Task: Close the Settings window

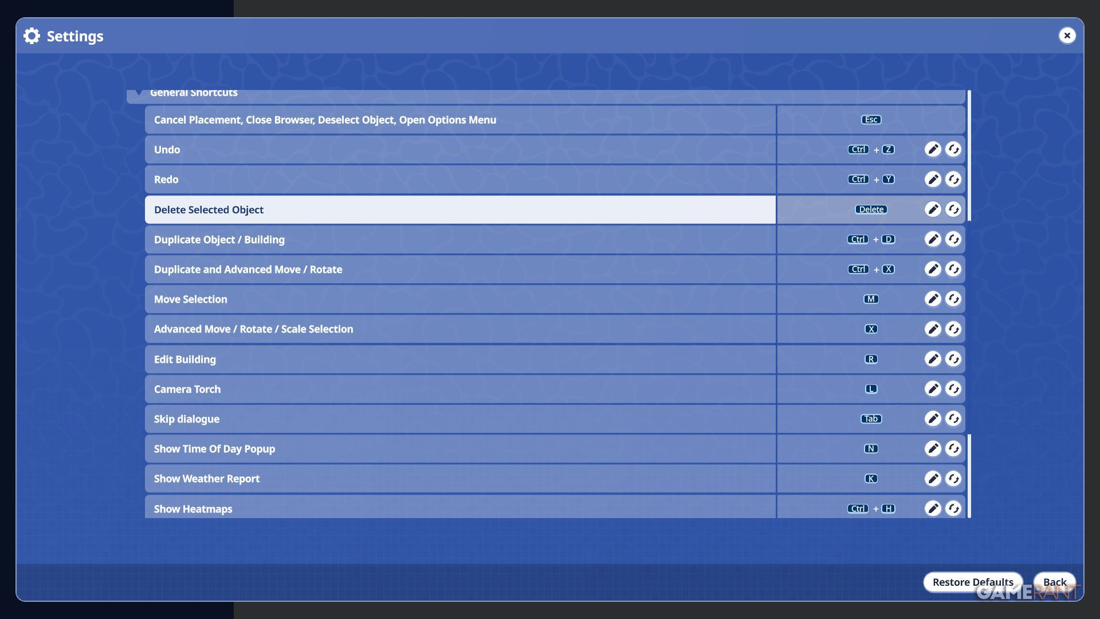Action: pyautogui.click(x=1067, y=36)
